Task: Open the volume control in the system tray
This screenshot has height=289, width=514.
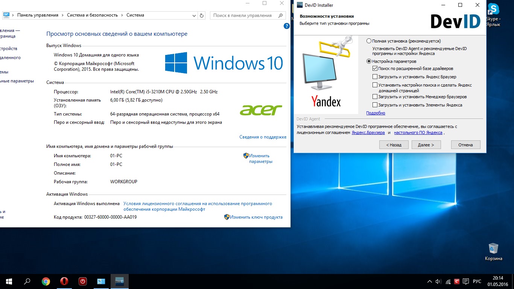Action: (438, 281)
